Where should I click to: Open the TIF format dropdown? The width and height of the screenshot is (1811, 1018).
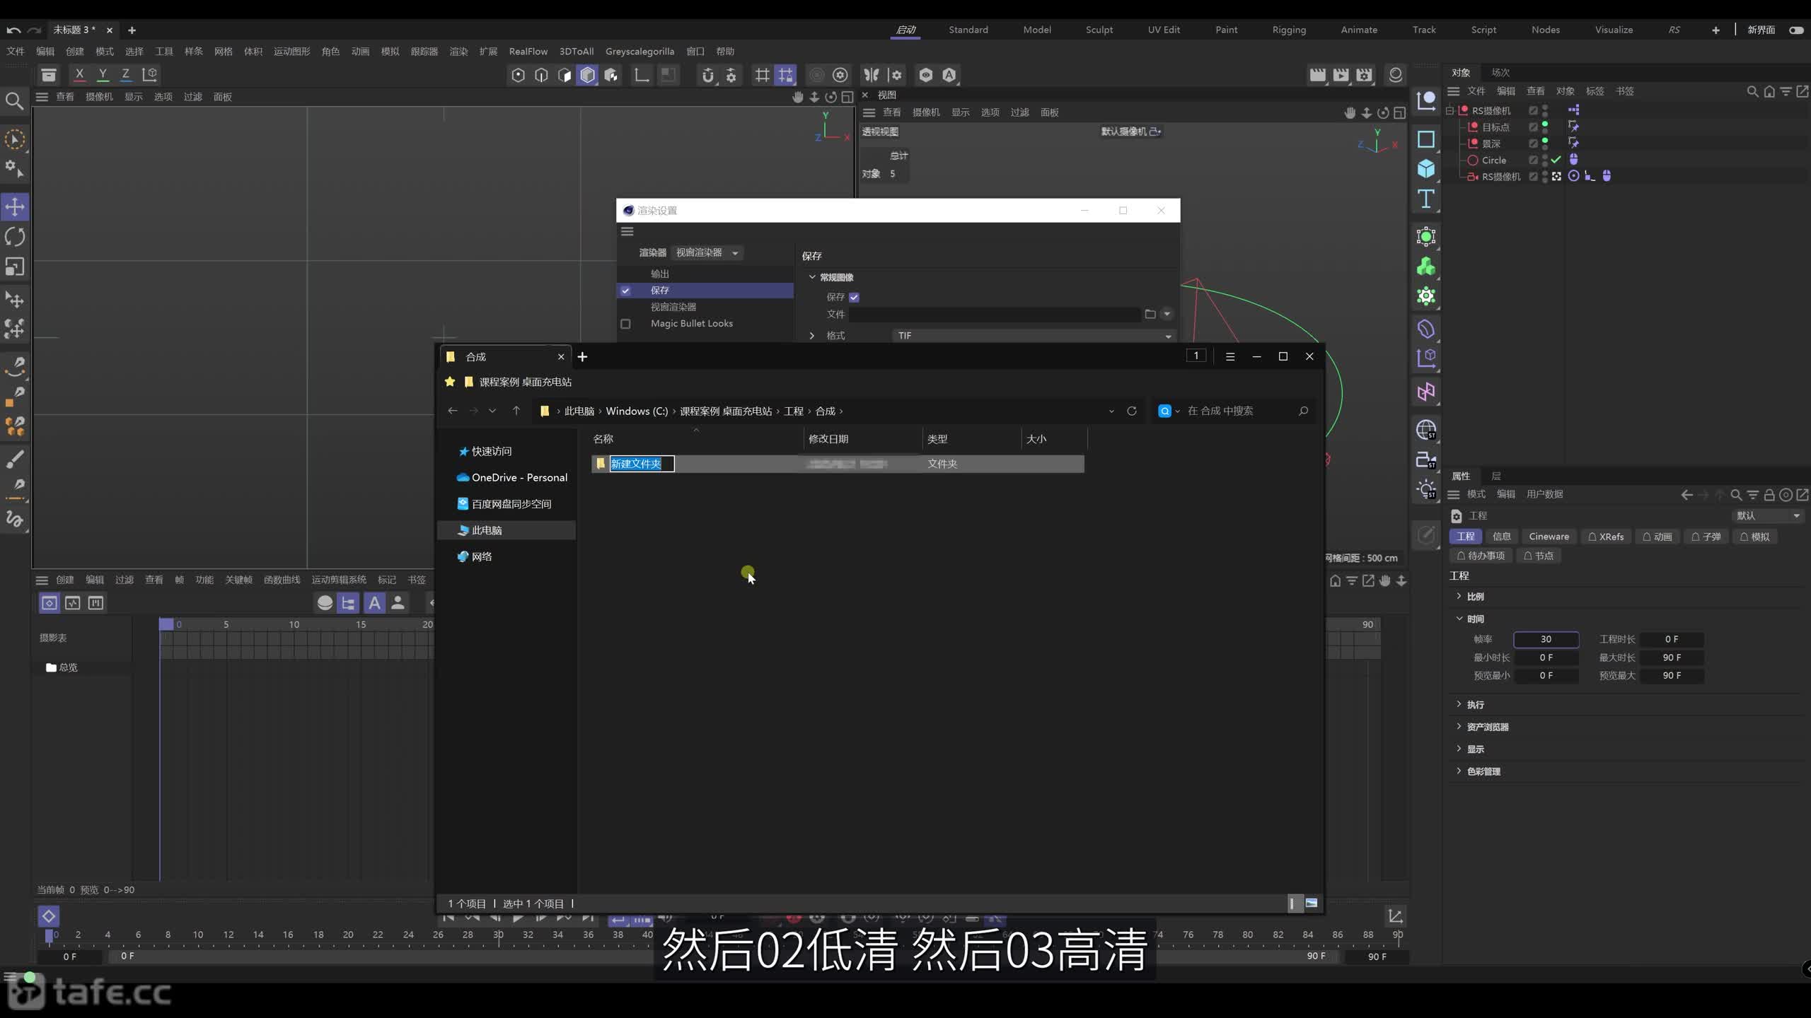(1034, 336)
